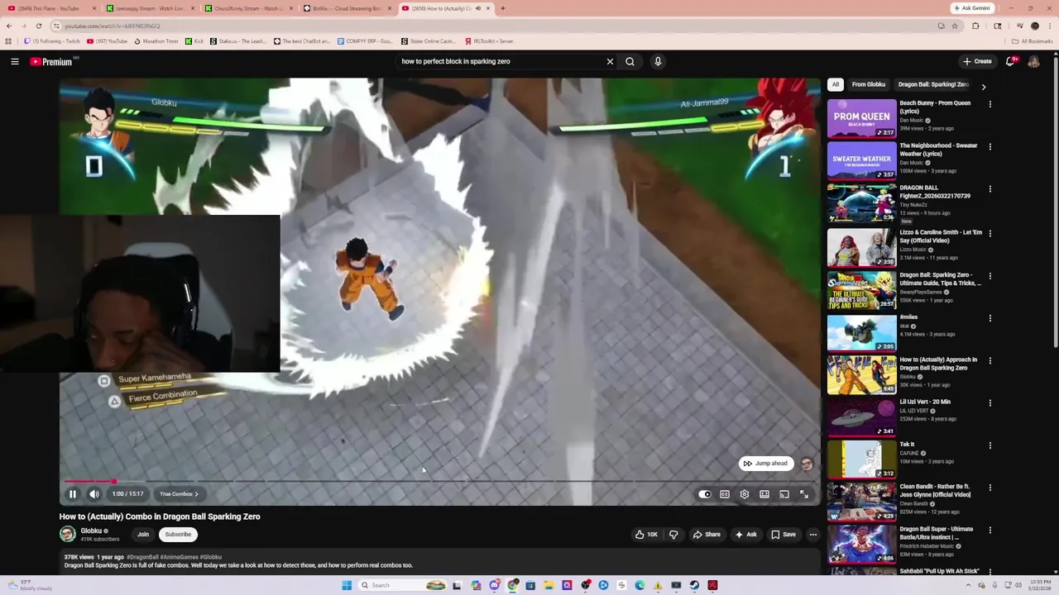Open the Marathon Timer bookmark
The image size is (1059, 595).
point(156,41)
